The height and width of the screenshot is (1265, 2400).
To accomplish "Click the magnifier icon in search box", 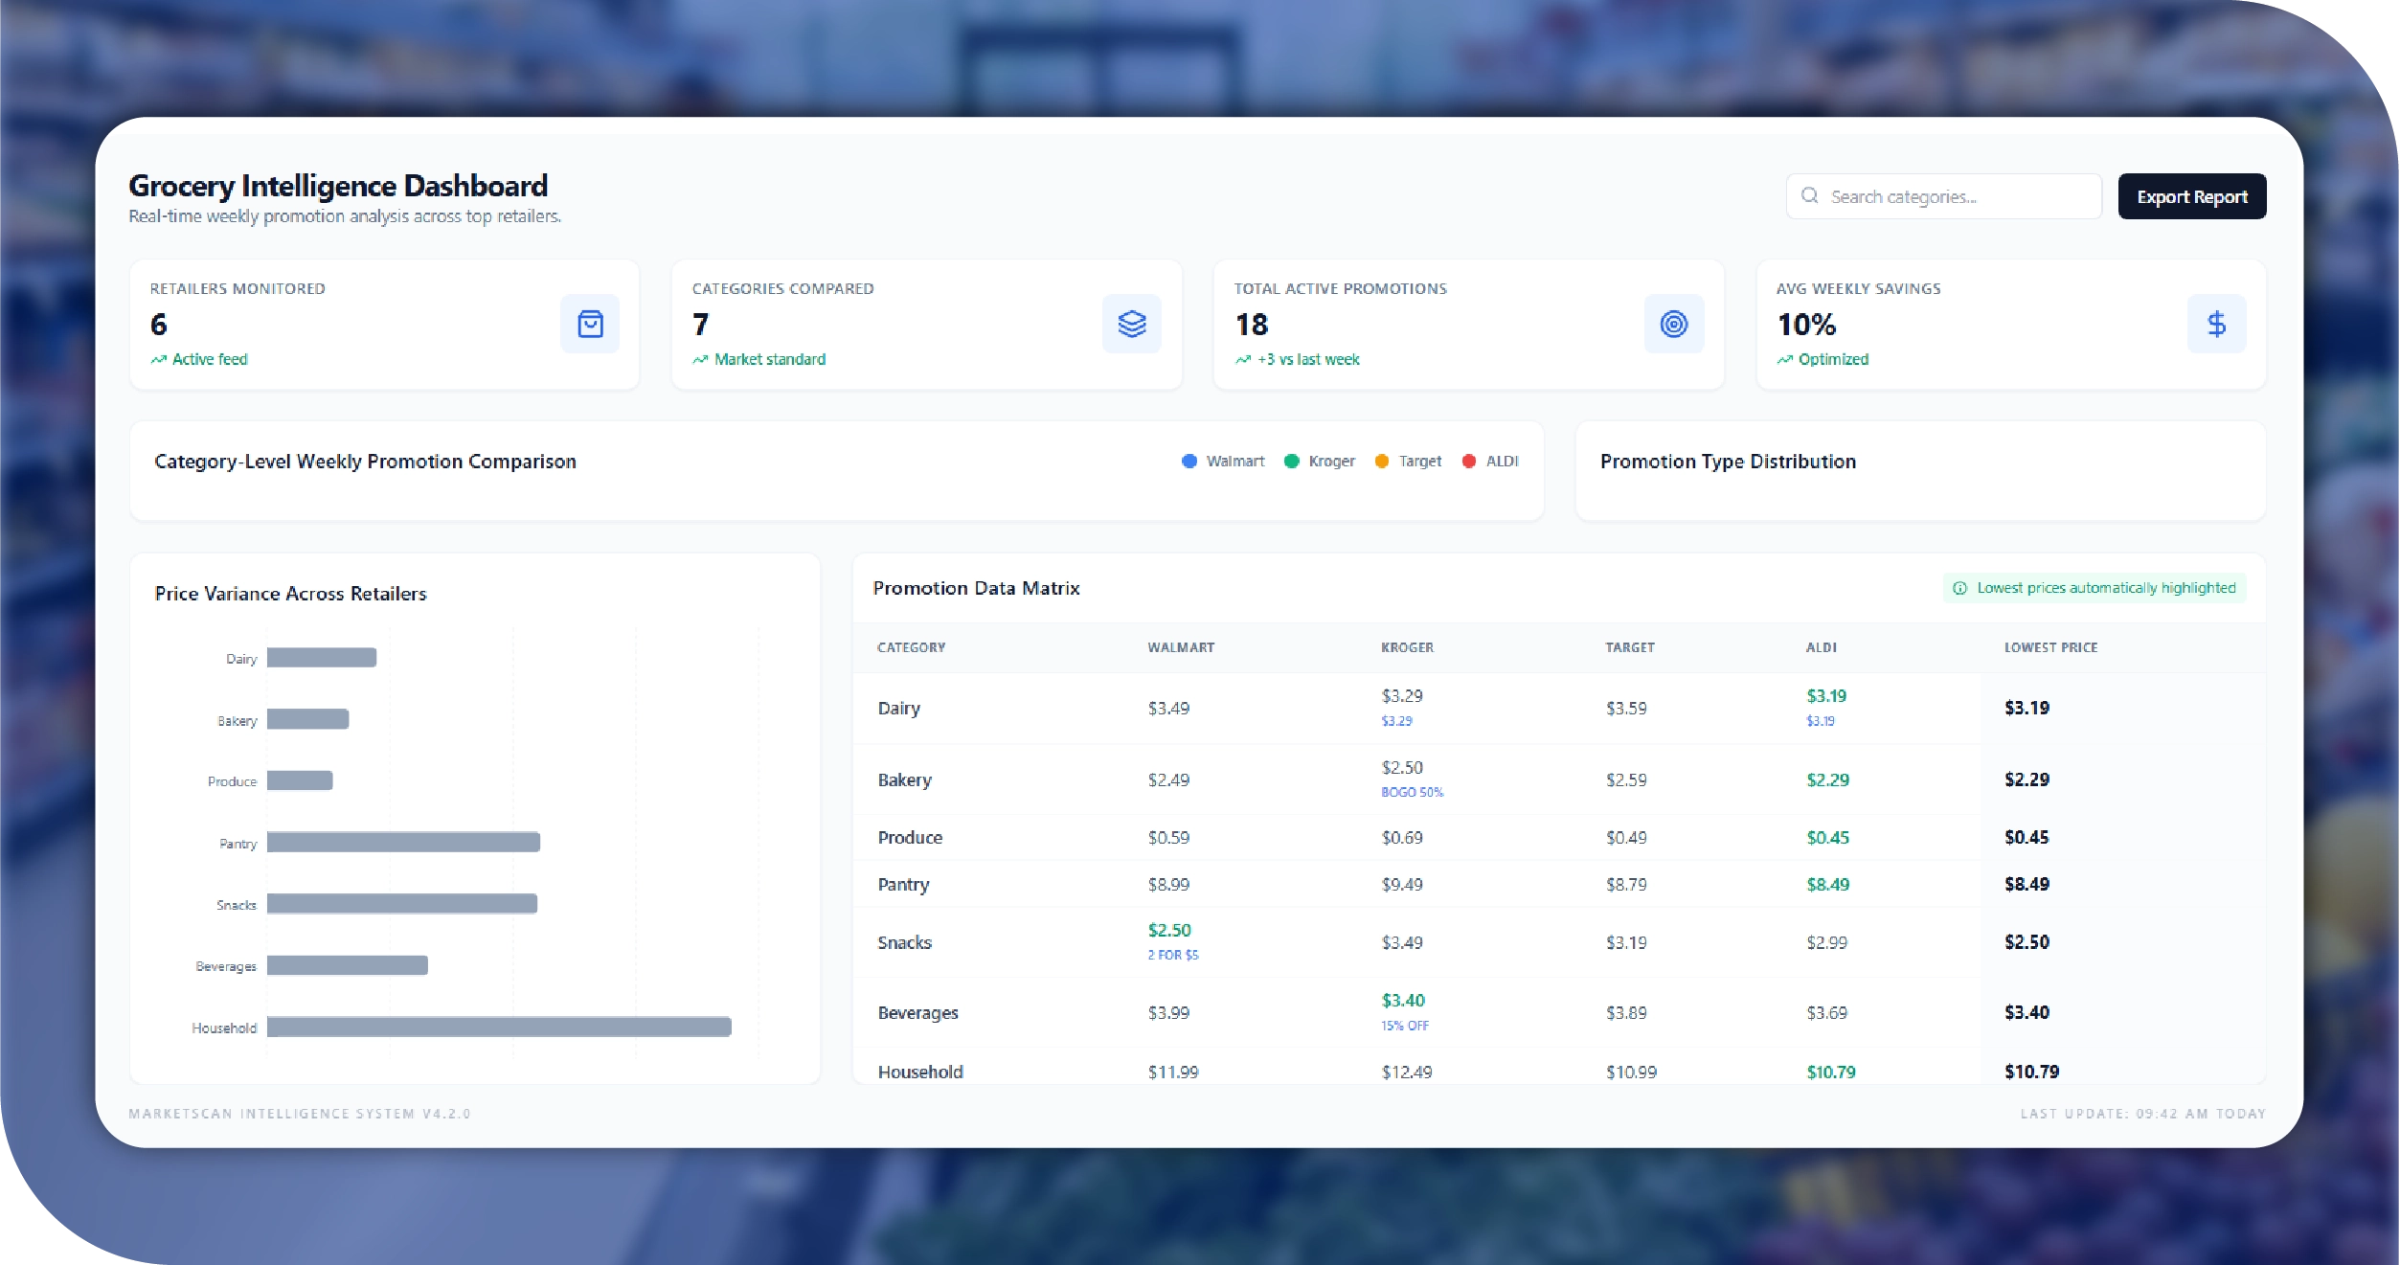I will pyautogui.click(x=1809, y=196).
